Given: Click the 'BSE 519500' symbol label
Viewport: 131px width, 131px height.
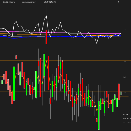Looking at the screenshot, I should [x=50, y=2].
